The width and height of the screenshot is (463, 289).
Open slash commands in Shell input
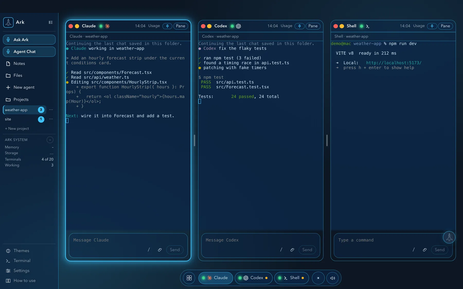(414, 250)
